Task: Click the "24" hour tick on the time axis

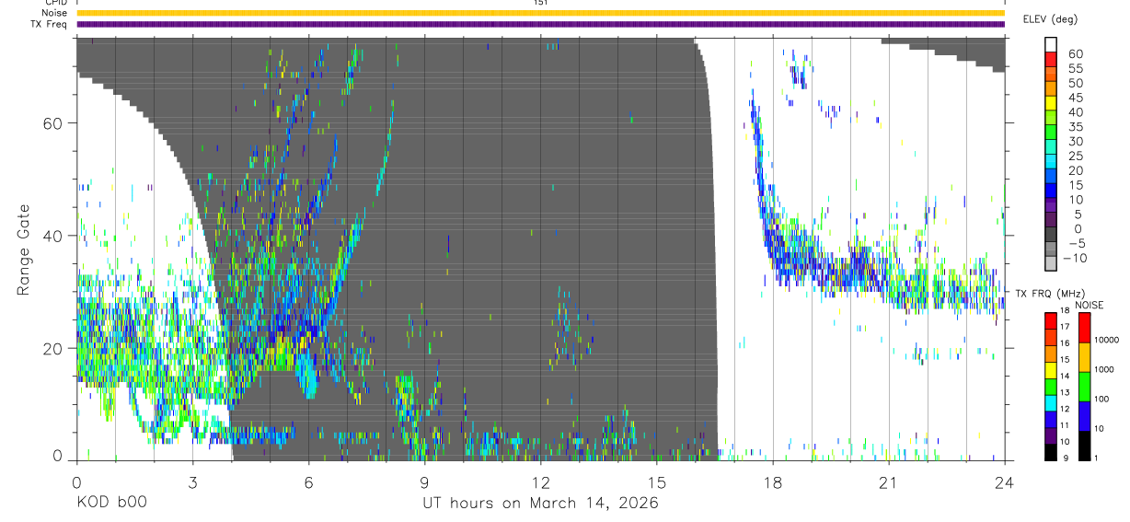Action: 1004,482
